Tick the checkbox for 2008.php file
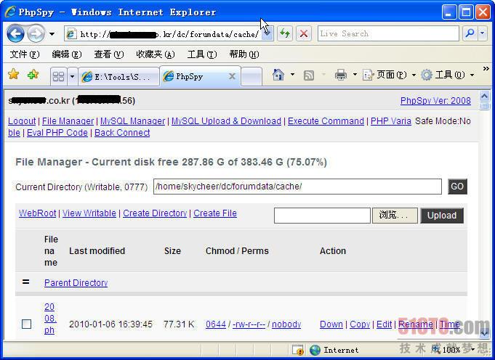The width and height of the screenshot is (495, 360). coord(26,324)
